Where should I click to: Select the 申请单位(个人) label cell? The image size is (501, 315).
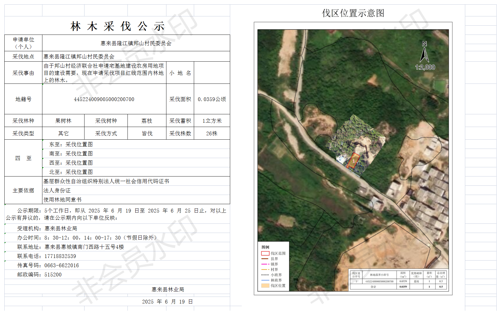pos(23,43)
